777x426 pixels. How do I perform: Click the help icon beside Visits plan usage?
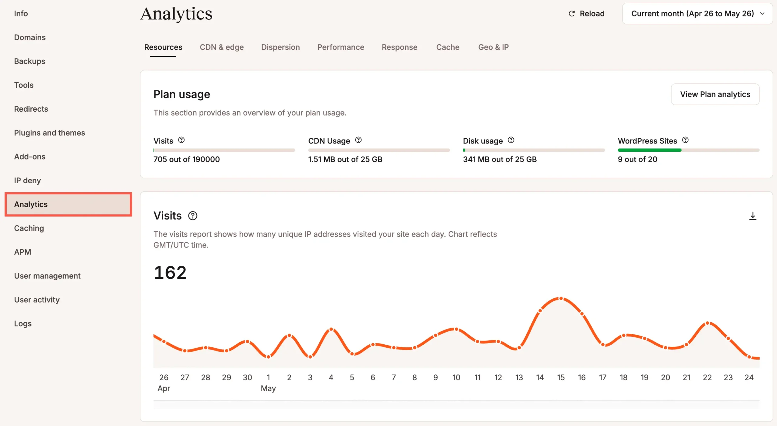point(181,140)
